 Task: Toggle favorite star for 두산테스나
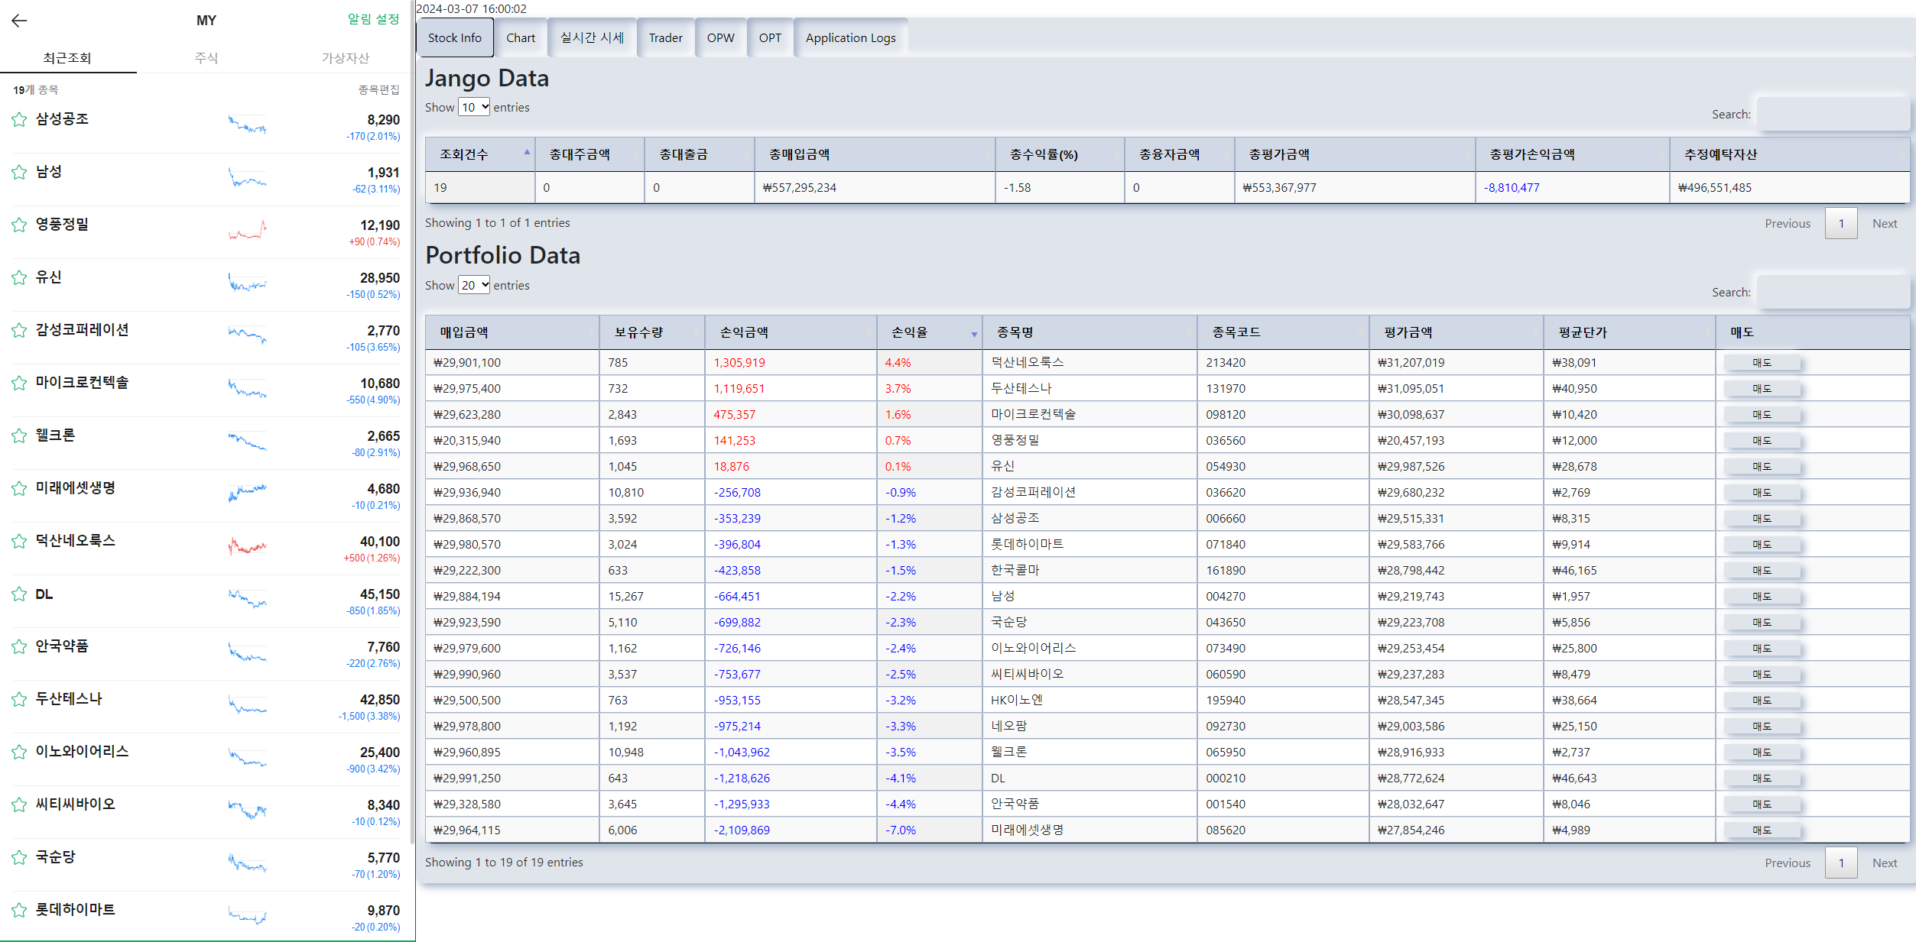pos(19,699)
